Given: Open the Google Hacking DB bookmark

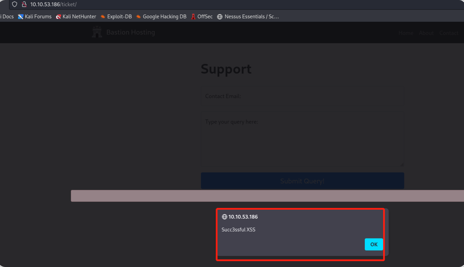Looking at the screenshot, I should pyautogui.click(x=161, y=17).
